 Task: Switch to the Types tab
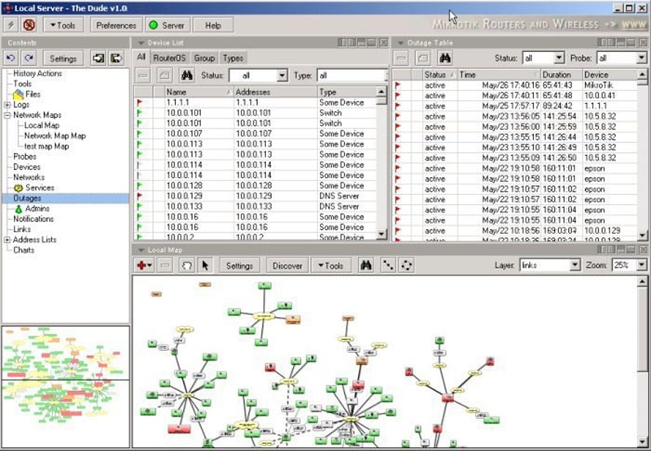pos(233,58)
